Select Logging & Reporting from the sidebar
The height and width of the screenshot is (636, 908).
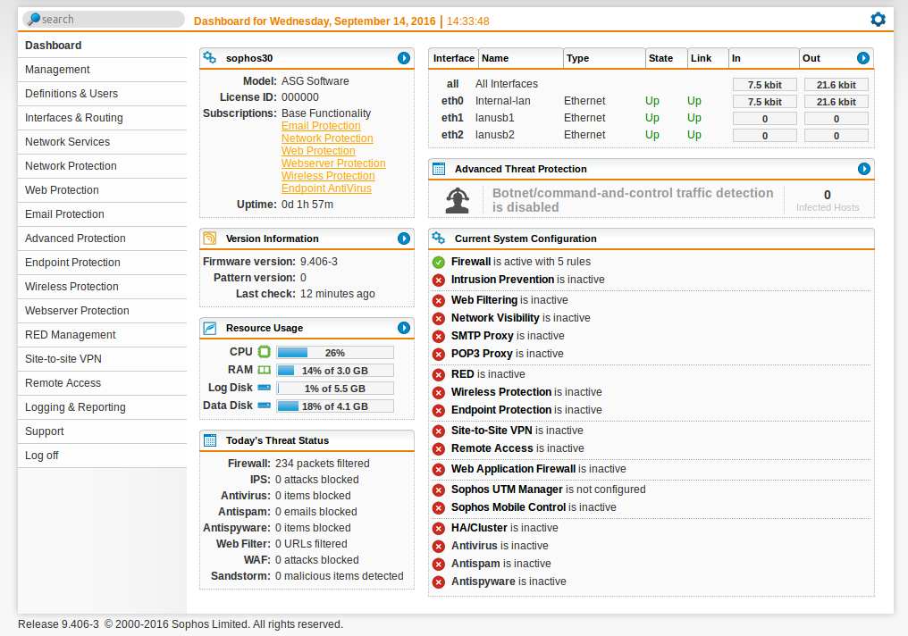pos(77,406)
